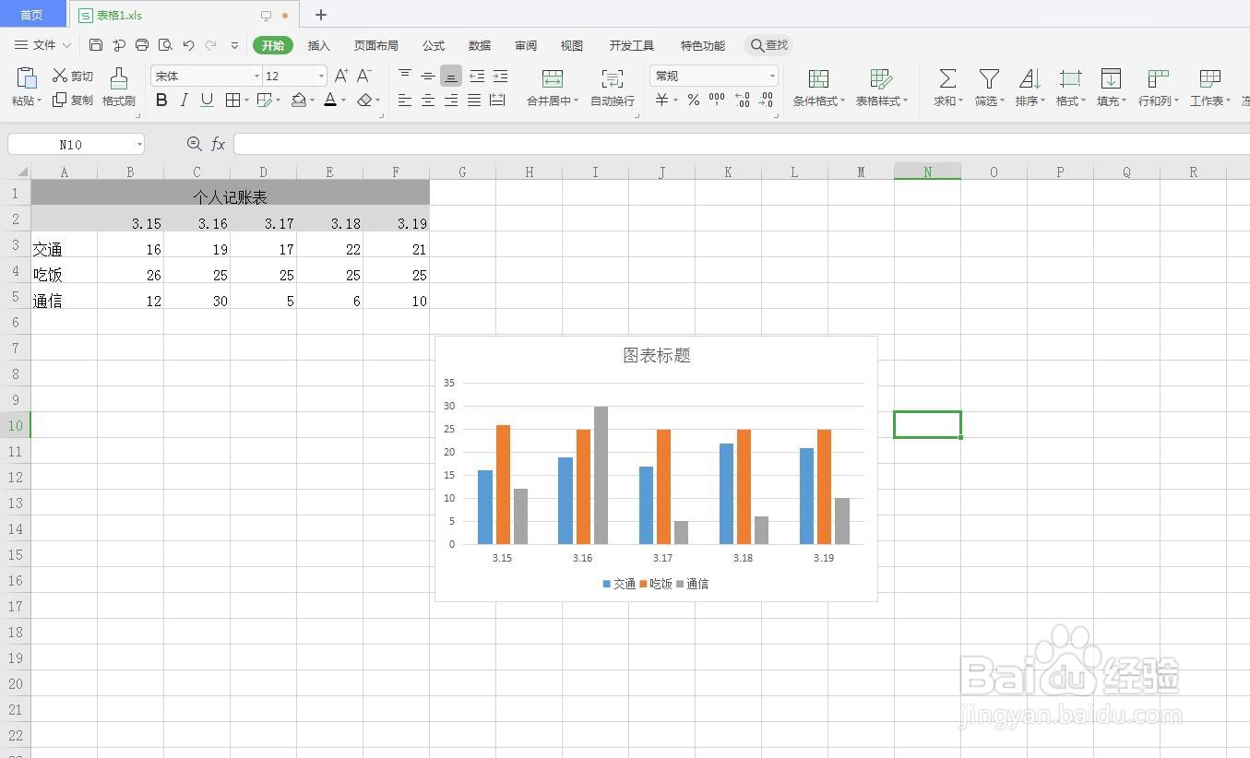Toggle underline formatting
Viewport: 1250px width, 758px height.
tap(205, 100)
